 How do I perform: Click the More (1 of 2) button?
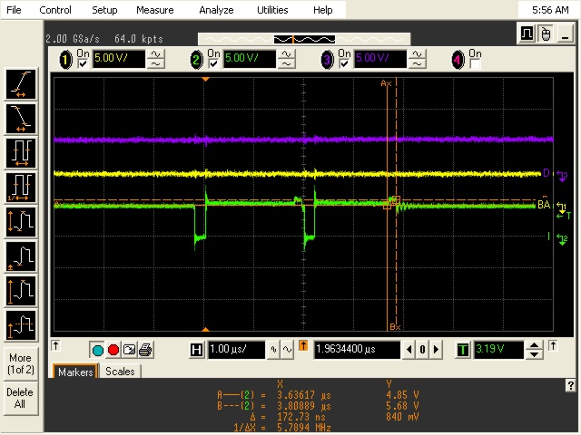coord(21,363)
